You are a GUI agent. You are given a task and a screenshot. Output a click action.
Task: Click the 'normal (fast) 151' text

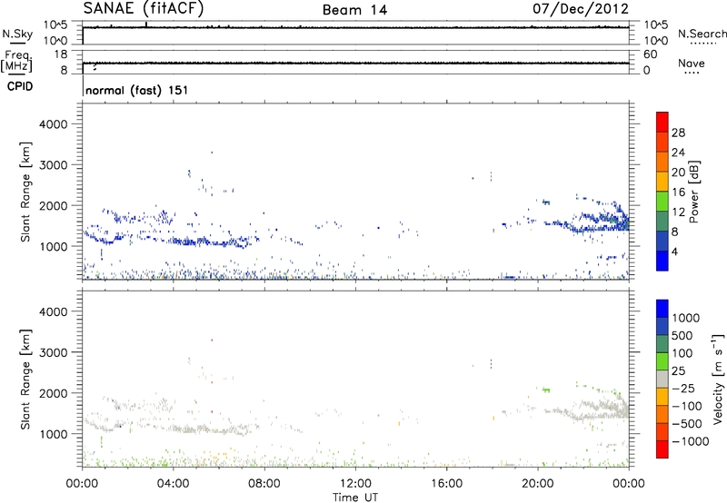point(137,90)
